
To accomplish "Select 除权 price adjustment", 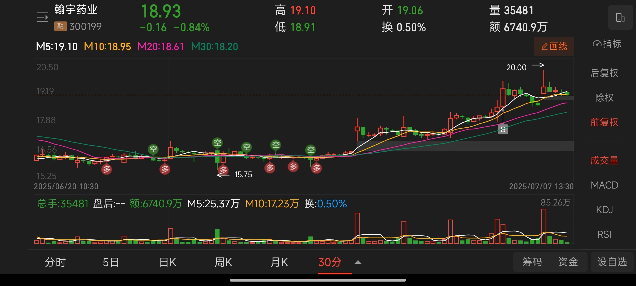I will click(x=604, y=98).
